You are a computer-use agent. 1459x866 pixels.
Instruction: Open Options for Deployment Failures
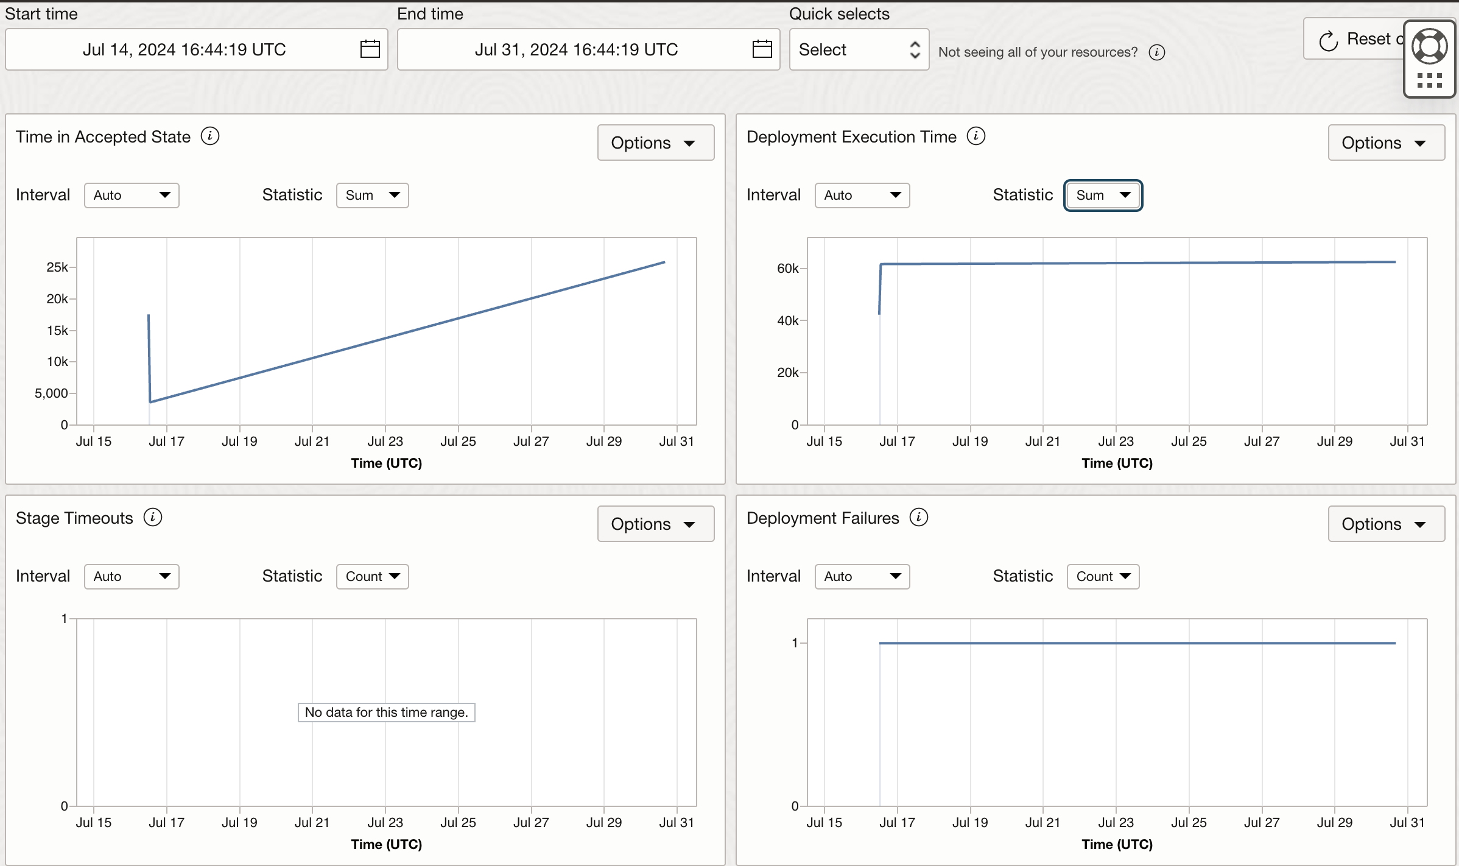coord(1386,524)
